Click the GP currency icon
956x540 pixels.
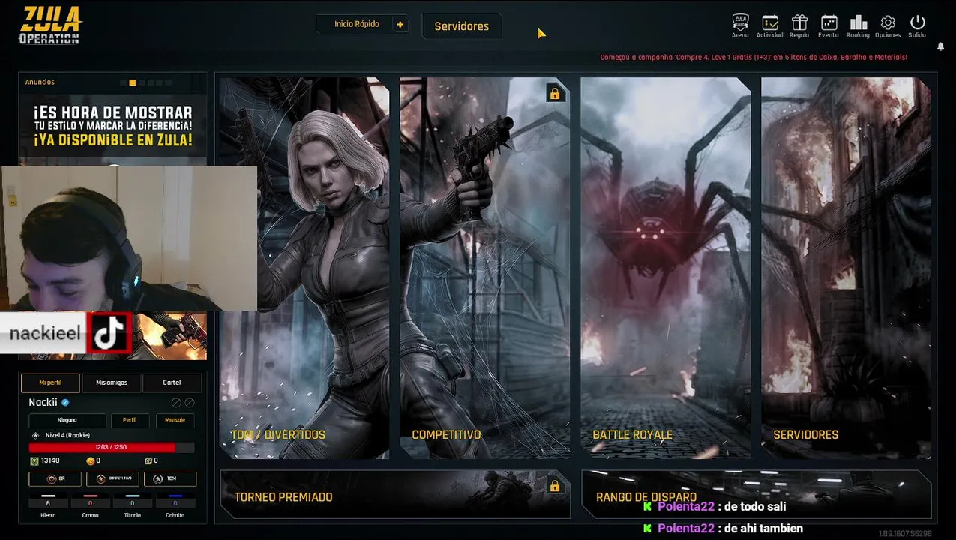(x=148, y=460)
